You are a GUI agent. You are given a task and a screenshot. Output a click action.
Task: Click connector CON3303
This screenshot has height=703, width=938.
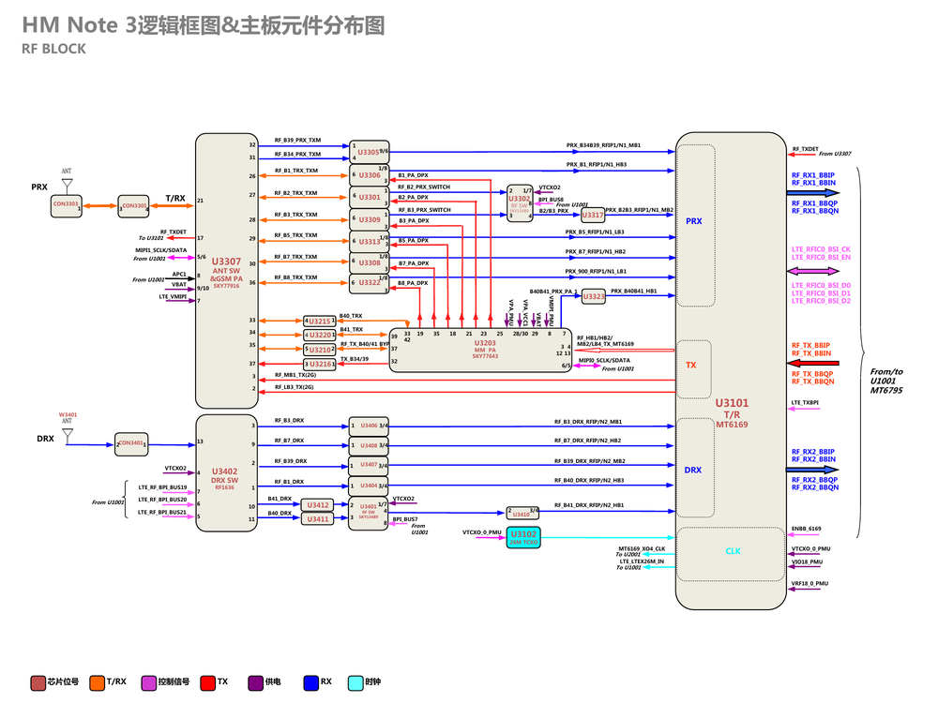66,205
